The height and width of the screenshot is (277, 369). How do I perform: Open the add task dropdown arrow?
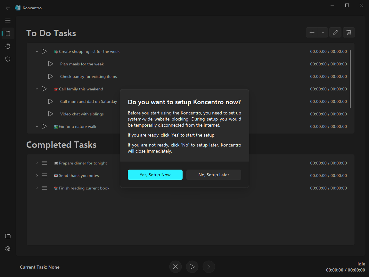(x=323, y=32)
